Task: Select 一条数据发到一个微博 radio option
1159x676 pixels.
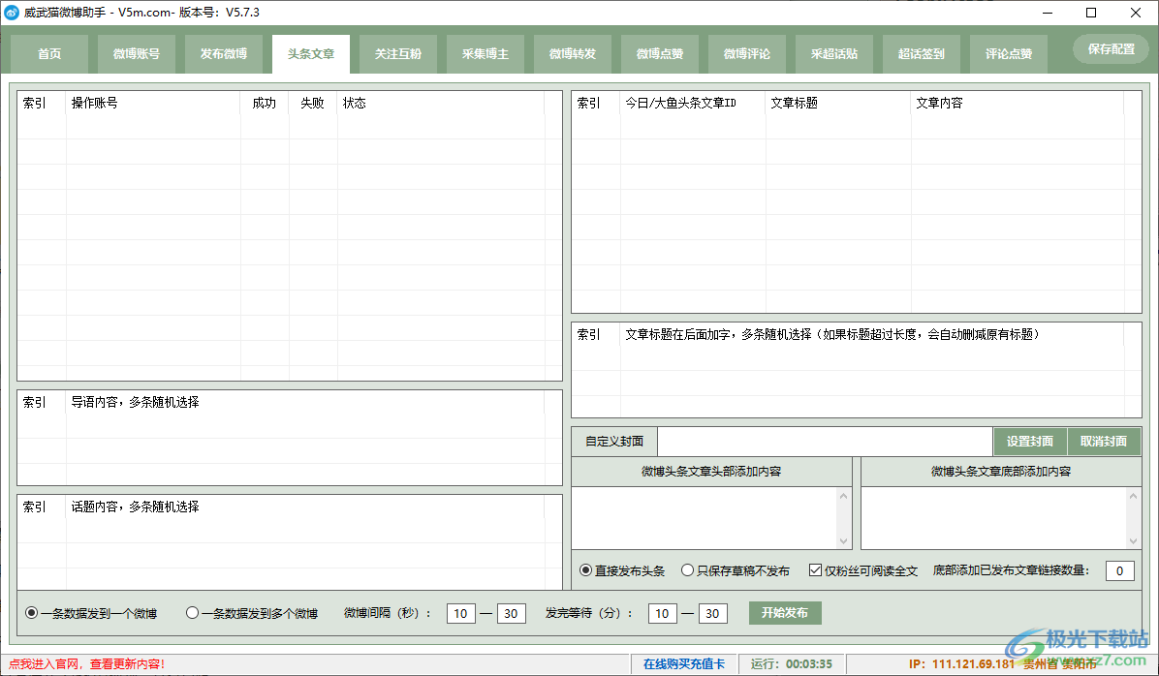Action: 92,613
